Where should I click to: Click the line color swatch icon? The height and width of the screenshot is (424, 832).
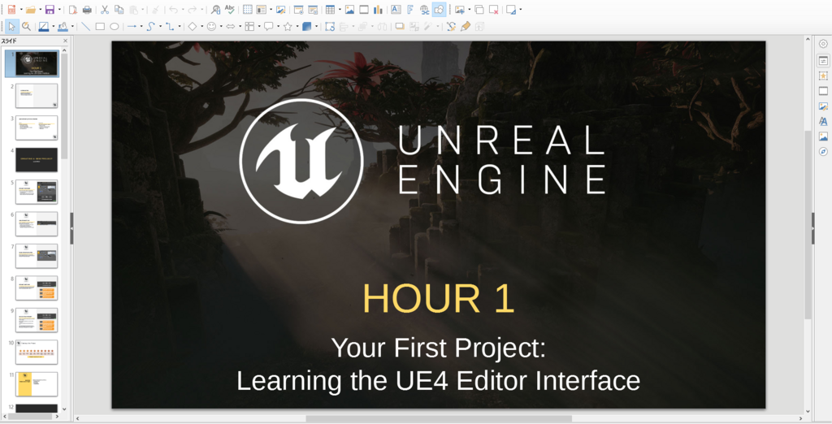click(x=44, y=27)
